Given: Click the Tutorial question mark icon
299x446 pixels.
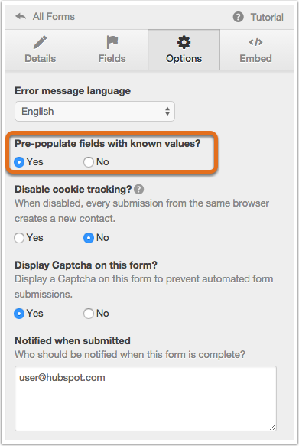Looking at the screenshot, I should (x=238, y=17).
